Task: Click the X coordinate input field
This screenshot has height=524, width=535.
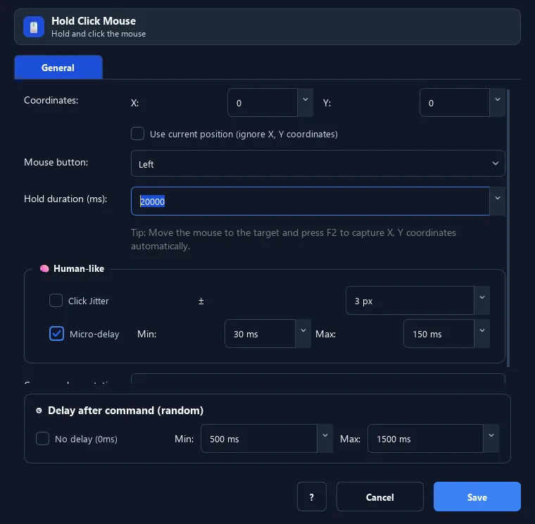Action: click(x=263, y=103)
